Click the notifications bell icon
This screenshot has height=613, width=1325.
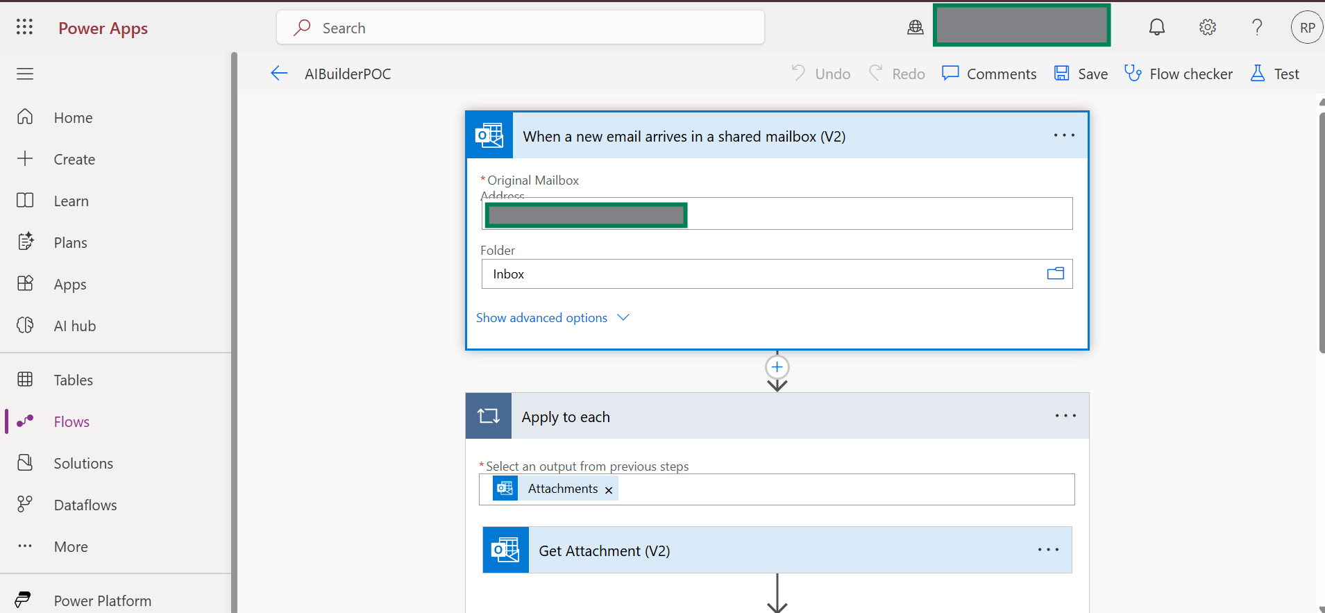pyautogui.click(x=1156, y=27)
